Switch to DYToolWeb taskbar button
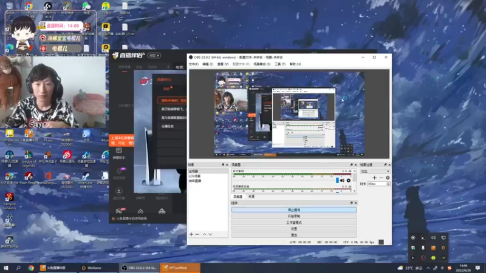 click(x=180, y=268)
